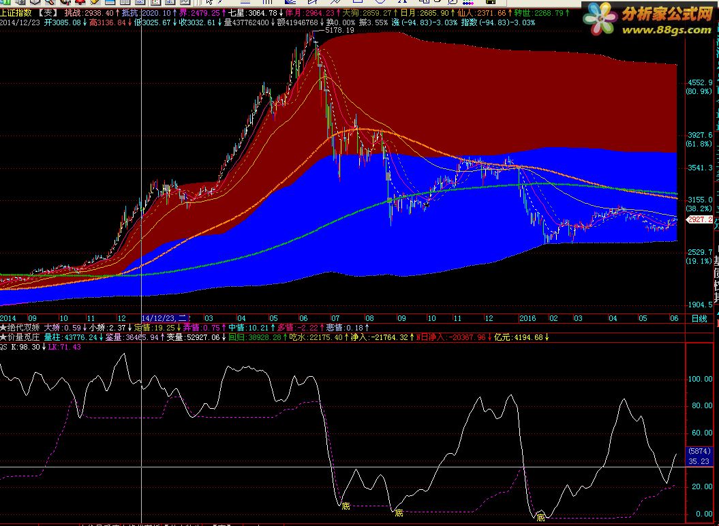This screenshot has height=526, width=719.
Task: Click the (38.2%) retracement label
Action: click(x=699, y=208)
